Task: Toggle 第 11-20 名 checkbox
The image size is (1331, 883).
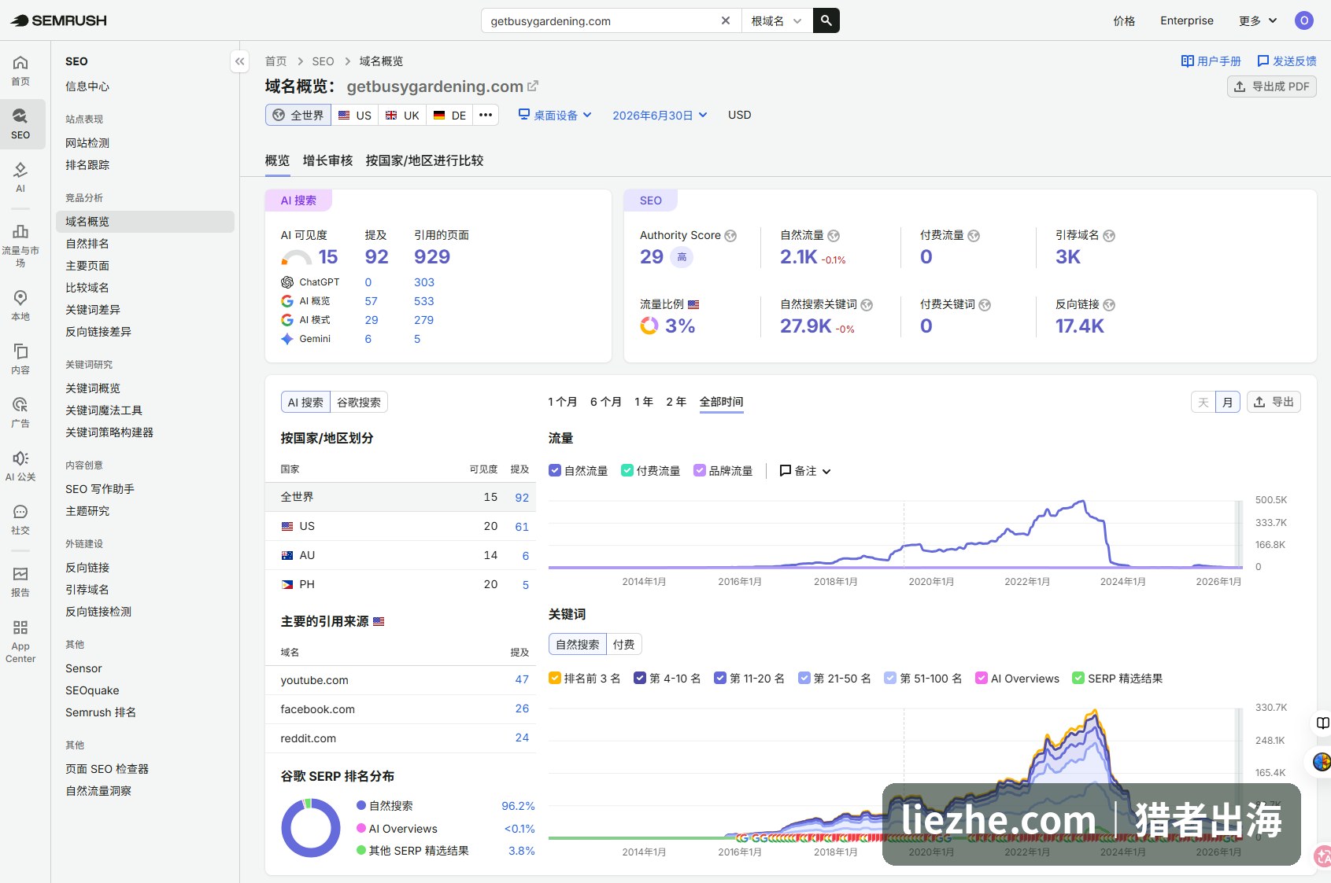Action: [x=720, y=678]
